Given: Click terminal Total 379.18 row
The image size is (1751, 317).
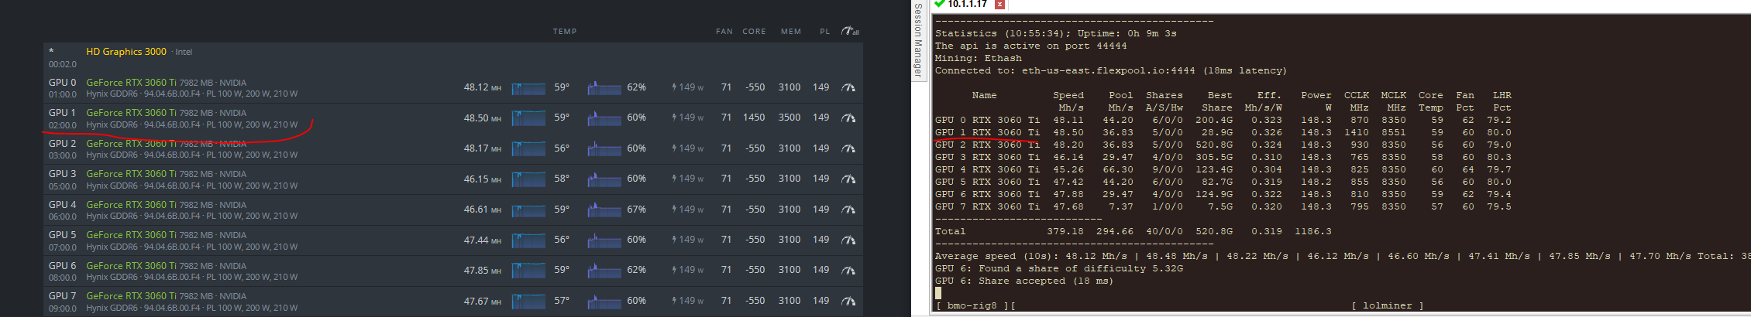Looking at the screenshot, I should 1133,231.
